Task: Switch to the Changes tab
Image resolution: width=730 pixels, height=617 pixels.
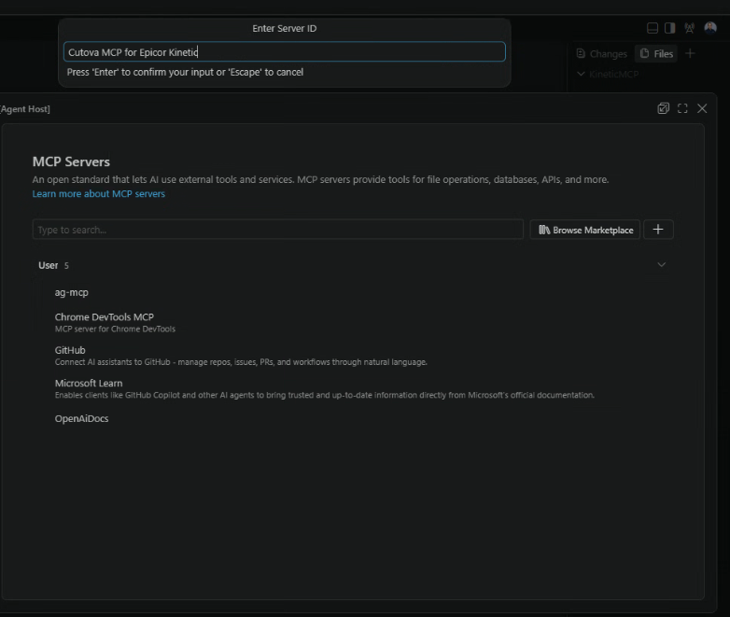Action: pyautogui.click(x=601, y=53)
